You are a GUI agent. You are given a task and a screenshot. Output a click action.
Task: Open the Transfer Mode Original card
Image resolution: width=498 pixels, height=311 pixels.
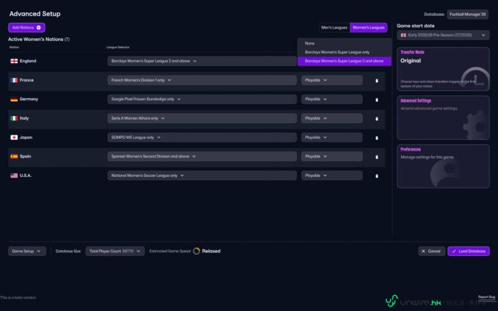click(443, 69)
